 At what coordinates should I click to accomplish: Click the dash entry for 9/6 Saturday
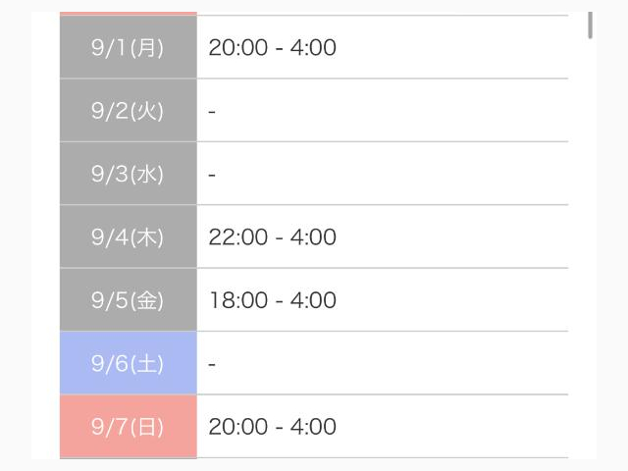pos(212,364)
